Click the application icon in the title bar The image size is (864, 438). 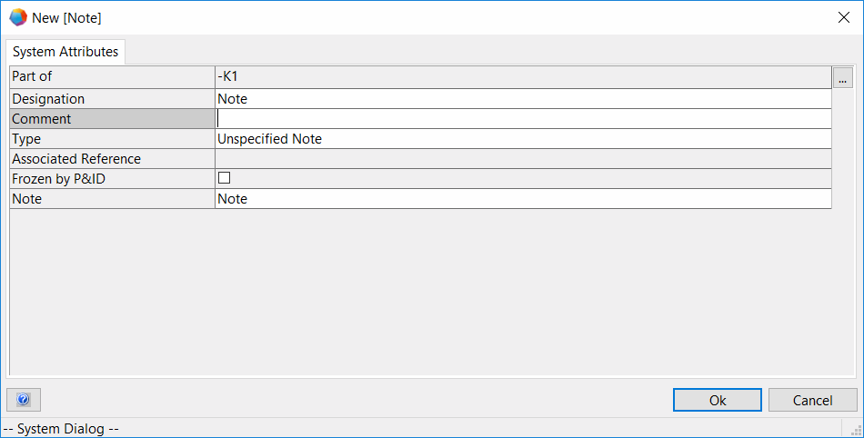(x=18, y=18)
